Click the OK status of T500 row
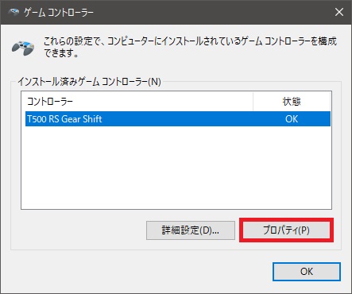The image size is (352, 294). (x=292, y=119)
